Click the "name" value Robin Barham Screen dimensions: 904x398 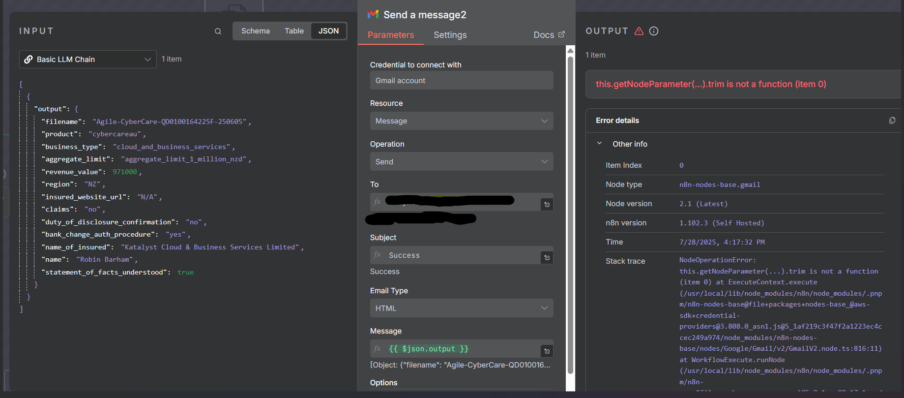(x=105, y=259)
